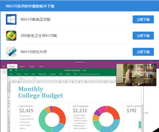Click the Excel Redo icon
Image resolution: width=159 pixels, height=132 pixels.
tap(22, 70)
